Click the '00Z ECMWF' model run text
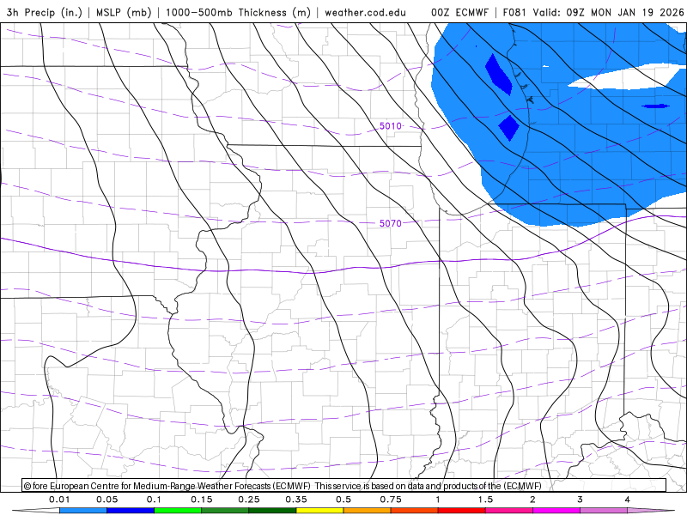The image size is (687, 515). (459, 12)
